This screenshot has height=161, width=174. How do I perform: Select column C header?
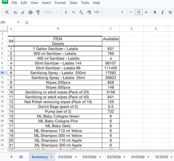click(111, 29)
